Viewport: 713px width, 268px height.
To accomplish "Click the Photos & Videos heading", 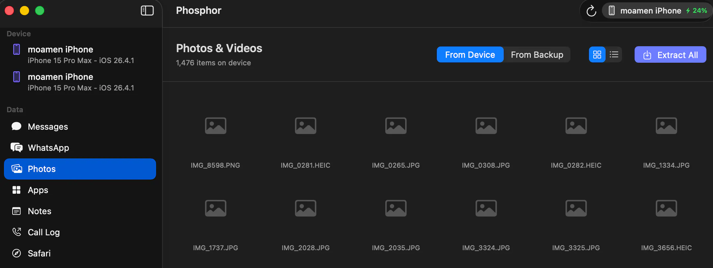I will pyautogui.click(x=219, y=49).
